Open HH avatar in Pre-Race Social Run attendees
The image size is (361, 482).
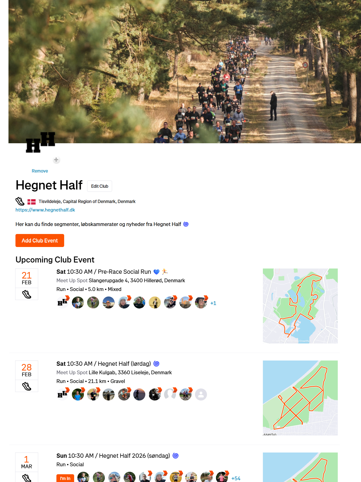pyautogui.click(x=62, y=302)
